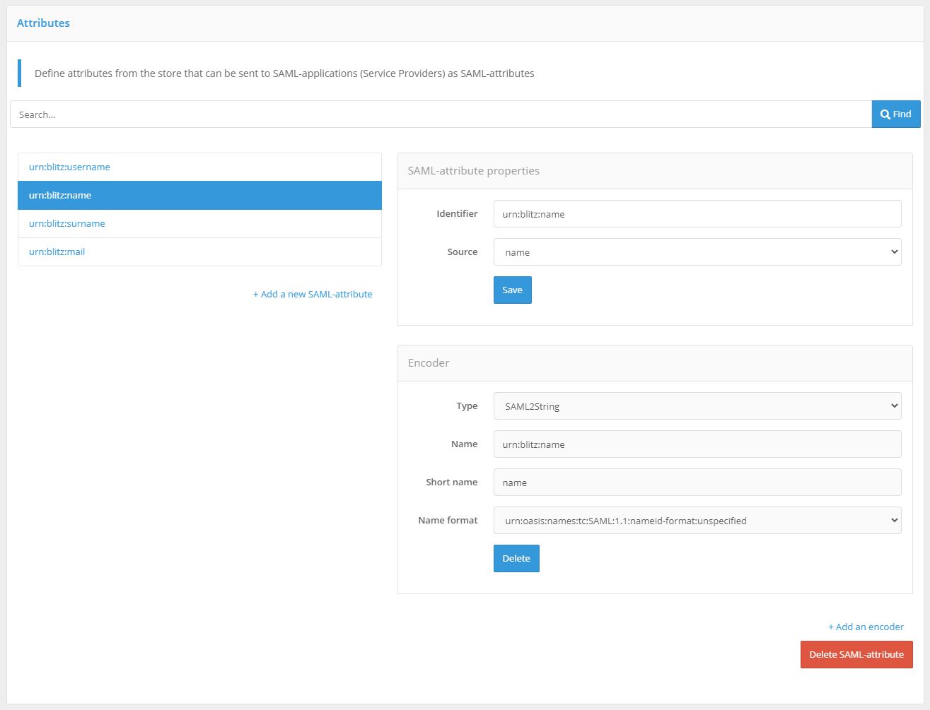
Task: Select the highlighted urn:blitz:name attribute
Action: (60, 196)
